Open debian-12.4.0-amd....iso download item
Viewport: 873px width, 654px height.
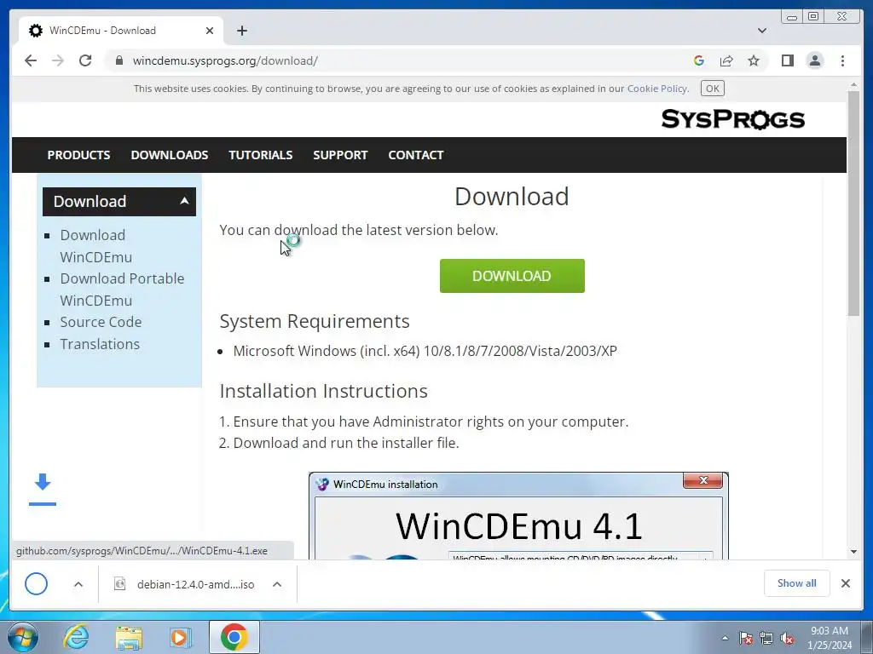coord(184,584)
